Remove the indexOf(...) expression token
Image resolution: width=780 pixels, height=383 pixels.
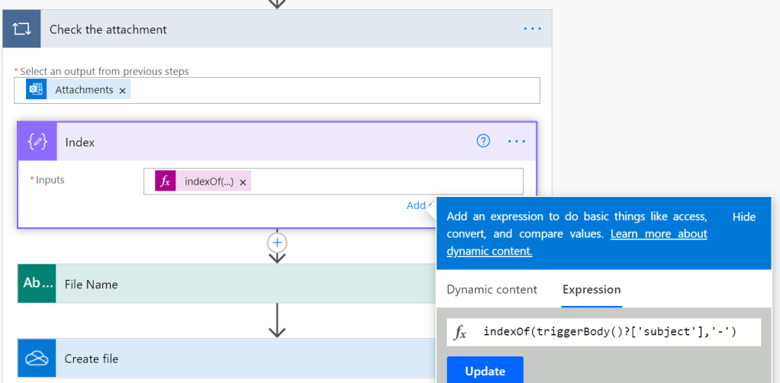(243, 182)
